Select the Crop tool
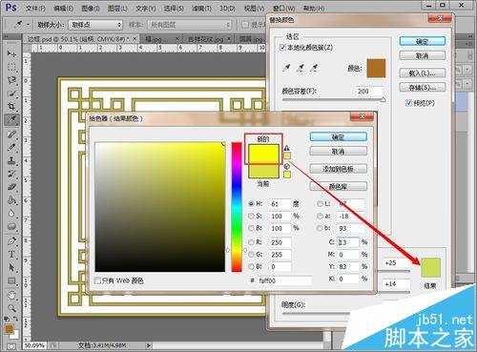 pos(11,106)
